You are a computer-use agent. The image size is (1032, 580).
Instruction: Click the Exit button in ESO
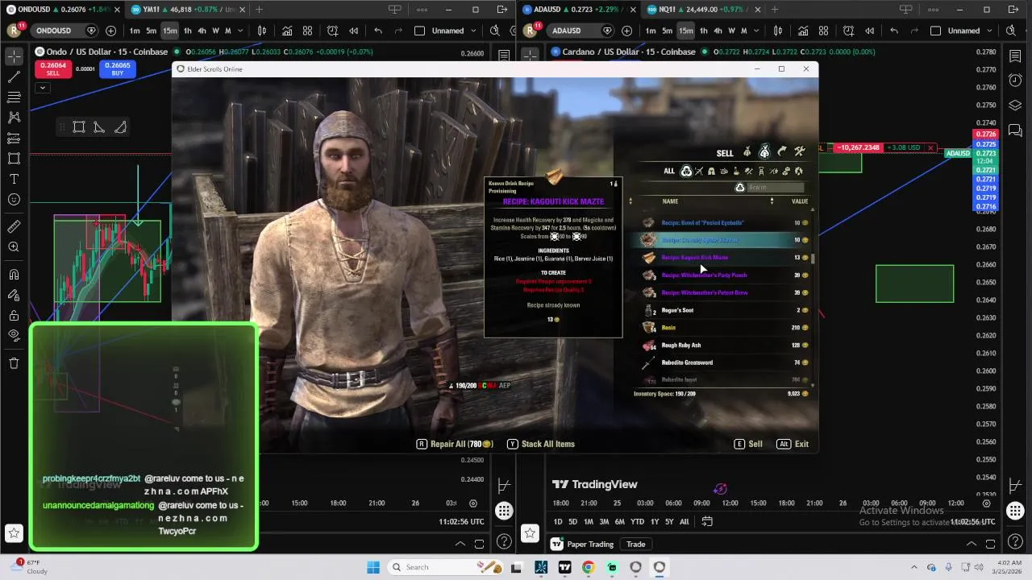point(793,444)
